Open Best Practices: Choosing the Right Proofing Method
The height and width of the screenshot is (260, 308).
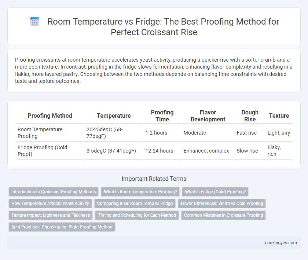[x=62, y=227]
